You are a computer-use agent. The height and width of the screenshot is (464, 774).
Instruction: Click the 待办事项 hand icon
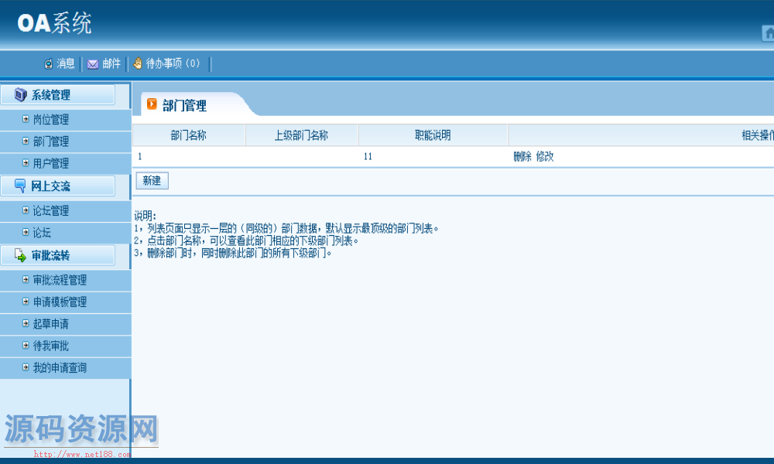[138, 63]
